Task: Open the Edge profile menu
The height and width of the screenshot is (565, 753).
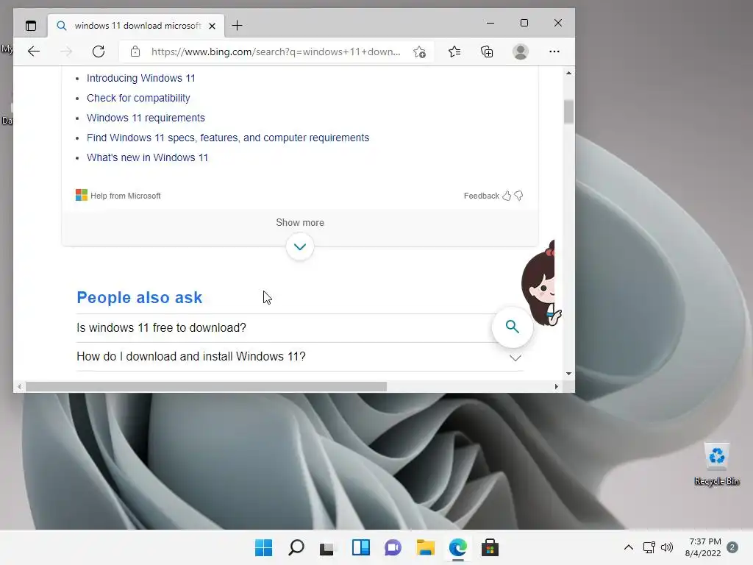Action: [x=521, y=51]
